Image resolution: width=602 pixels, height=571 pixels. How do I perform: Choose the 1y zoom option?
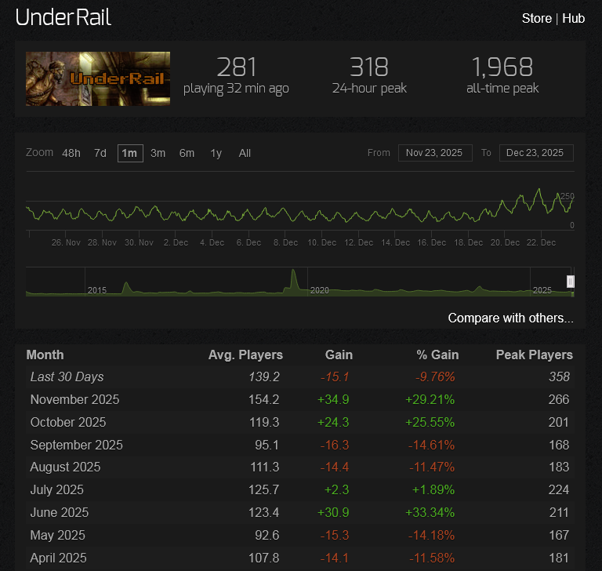pyautogui.click(x=216, y=153)
